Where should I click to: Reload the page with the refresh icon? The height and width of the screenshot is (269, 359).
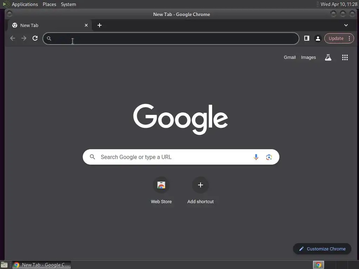point(35,38)
